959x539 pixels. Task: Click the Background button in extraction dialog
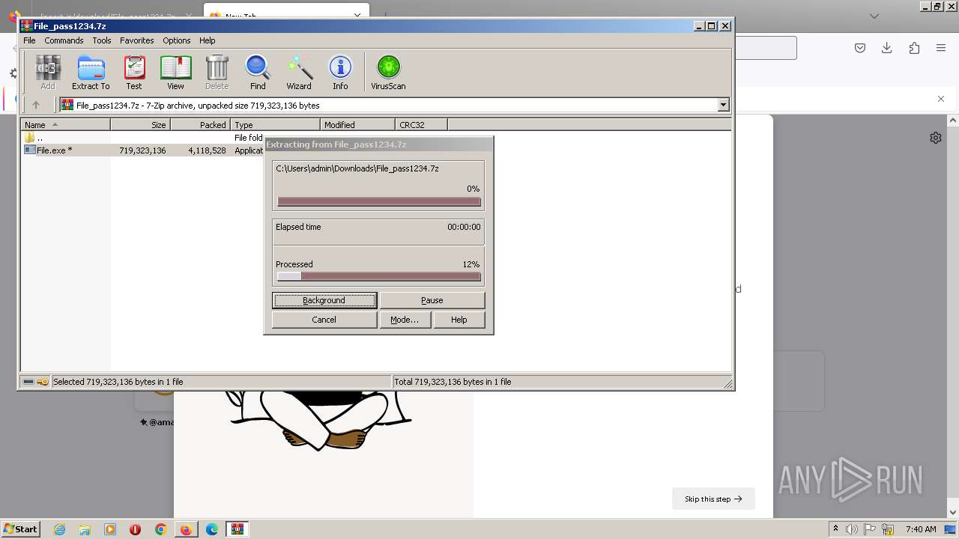pyautogui.click(x=324, y=300)
